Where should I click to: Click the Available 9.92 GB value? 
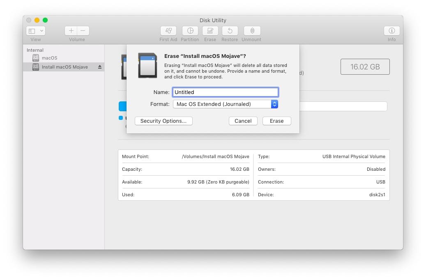pos(218,182)
